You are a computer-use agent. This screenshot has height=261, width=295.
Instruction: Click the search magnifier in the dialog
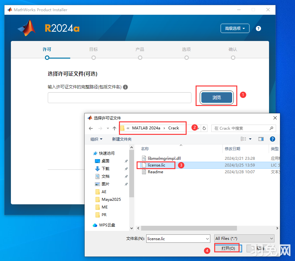pyautogui.click(x=271, y=128)
